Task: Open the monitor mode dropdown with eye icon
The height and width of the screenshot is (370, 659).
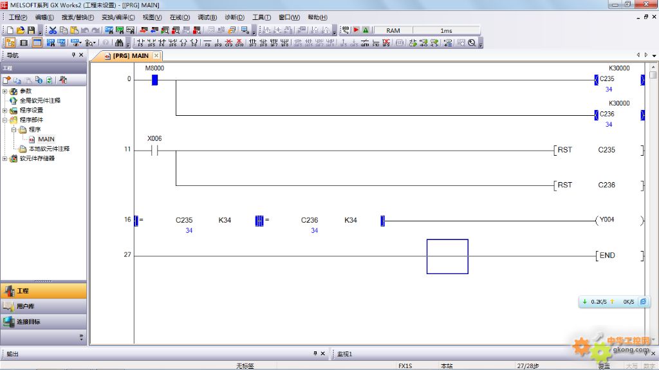Action: click(x=76, y=43)
